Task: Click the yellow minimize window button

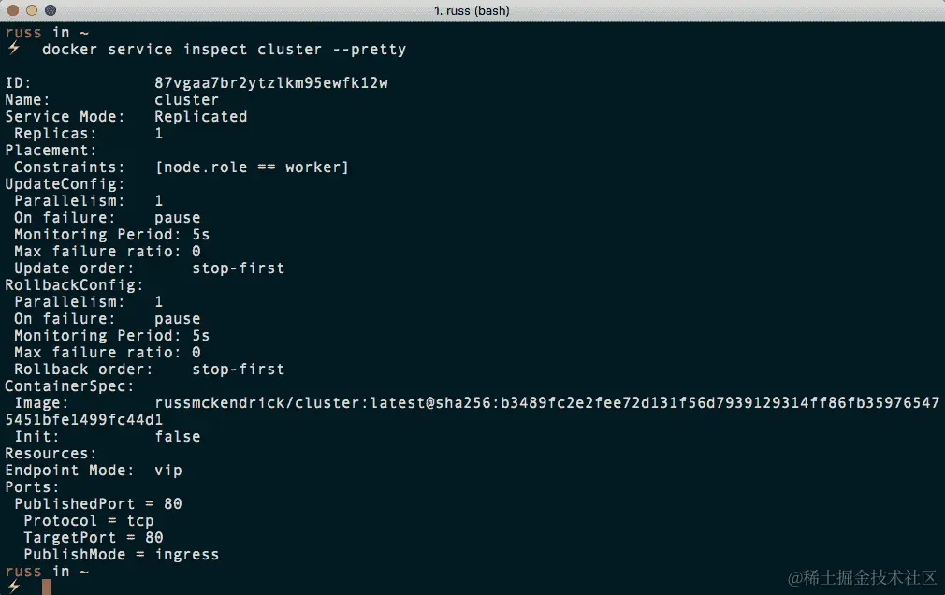Action: [32, 10]
